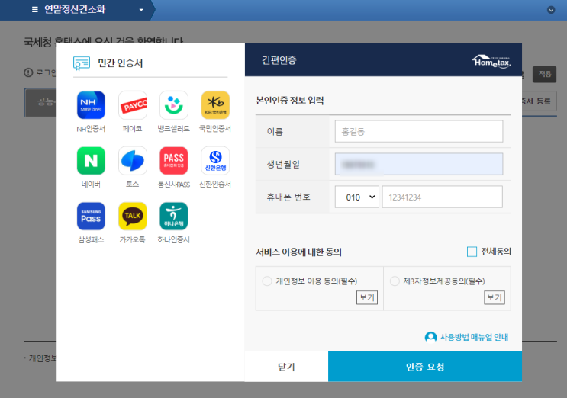567x398 pixels.
Task: Click the Hometax logo in dialog header
Action: click(x=491, y=61)
